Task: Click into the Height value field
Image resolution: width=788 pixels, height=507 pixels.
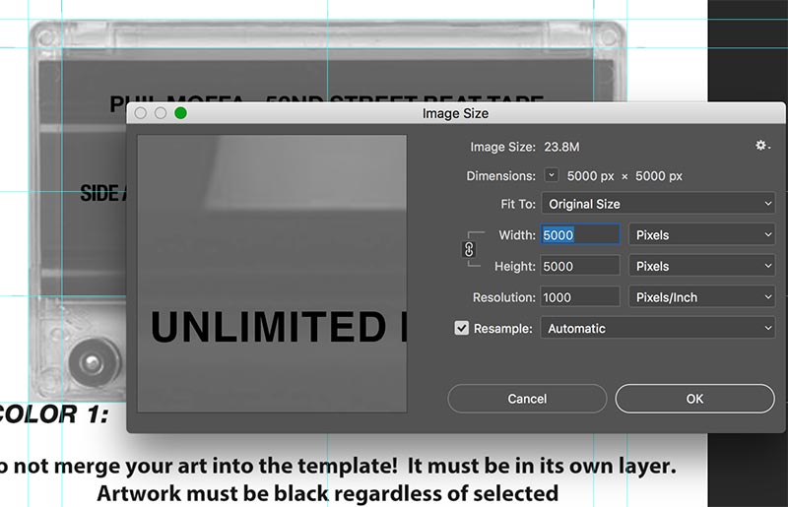Action: pos(579,266)
